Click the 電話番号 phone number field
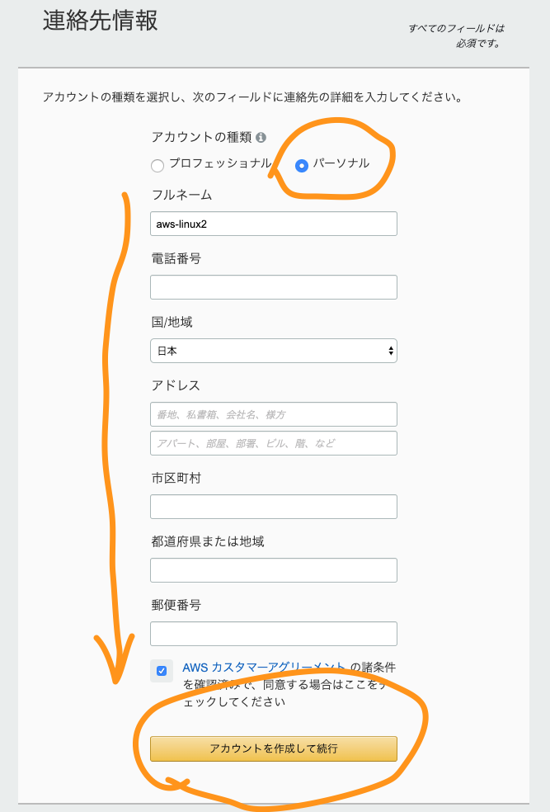The image size is (550, 812). 274,287
